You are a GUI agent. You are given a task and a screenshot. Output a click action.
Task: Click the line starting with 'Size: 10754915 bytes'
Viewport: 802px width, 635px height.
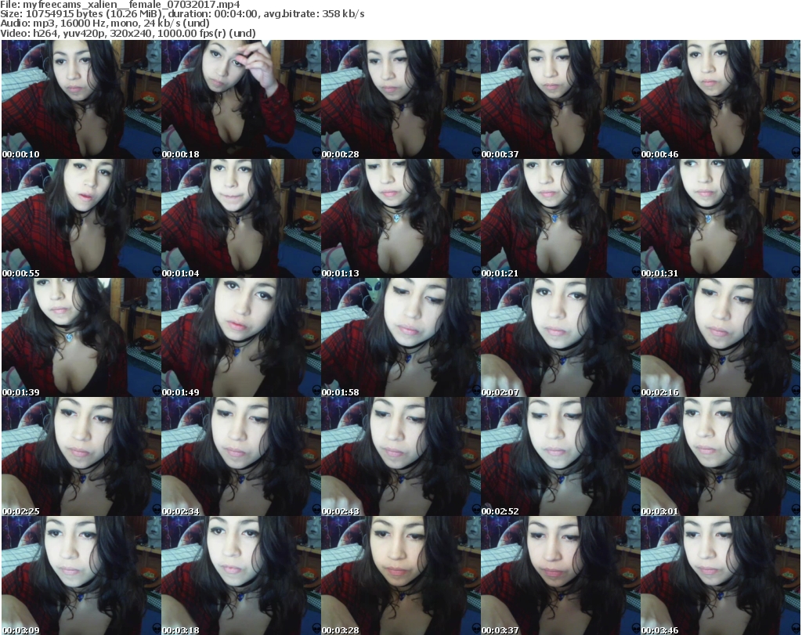182,14
